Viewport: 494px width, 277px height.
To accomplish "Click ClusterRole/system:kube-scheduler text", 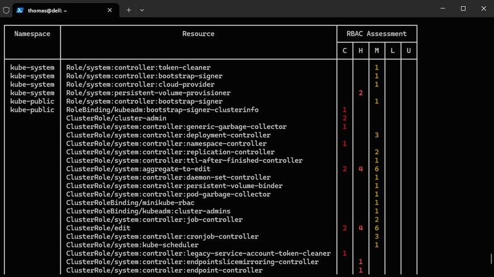I will (x=132, y=245).
